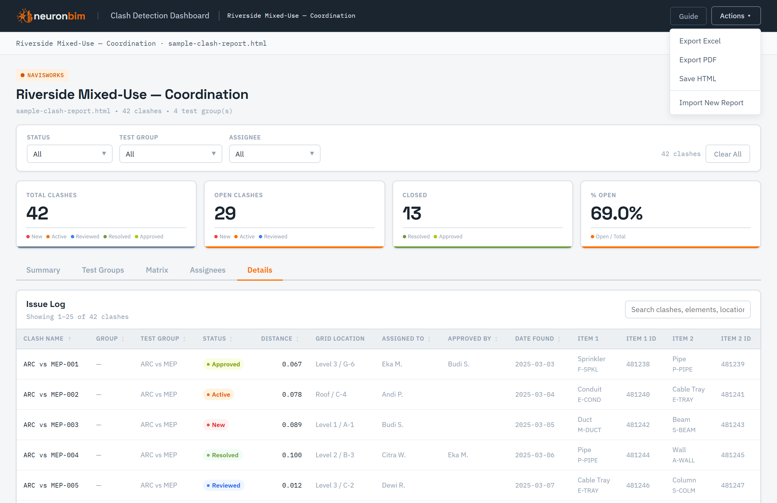This screenshot has height=503, width=777.
Task: Expand the Assignee filter dropdown
Action: click(275, 154)
